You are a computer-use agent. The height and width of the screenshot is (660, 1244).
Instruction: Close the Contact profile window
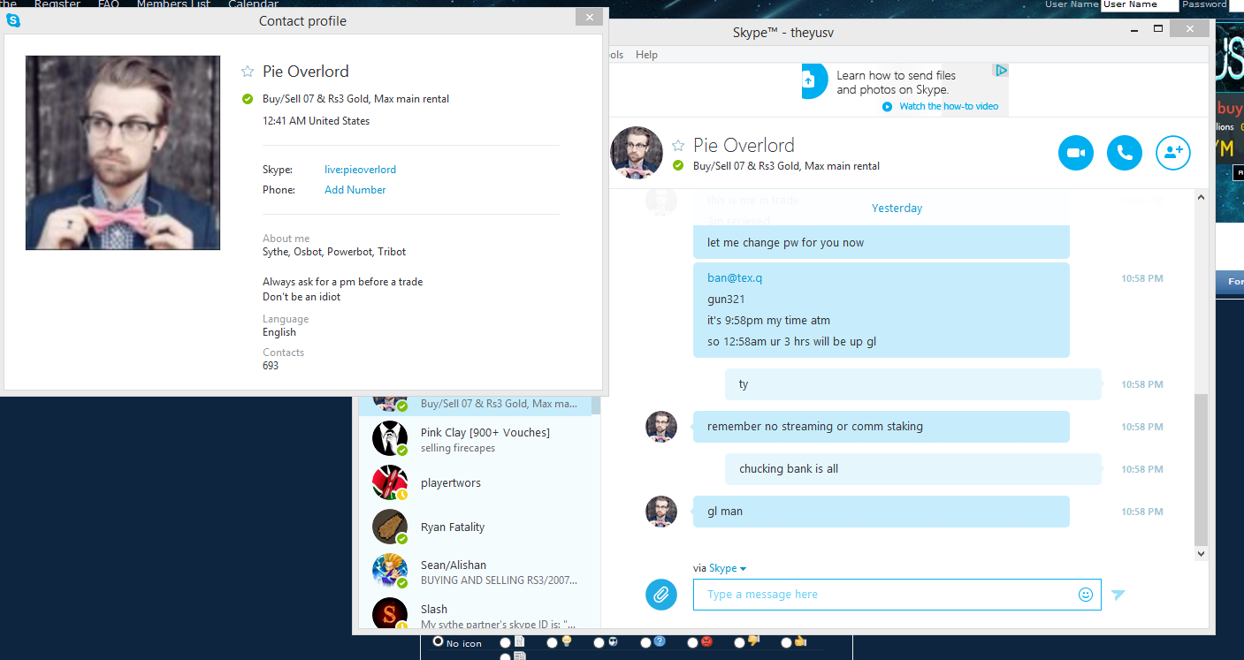(589, 17)
